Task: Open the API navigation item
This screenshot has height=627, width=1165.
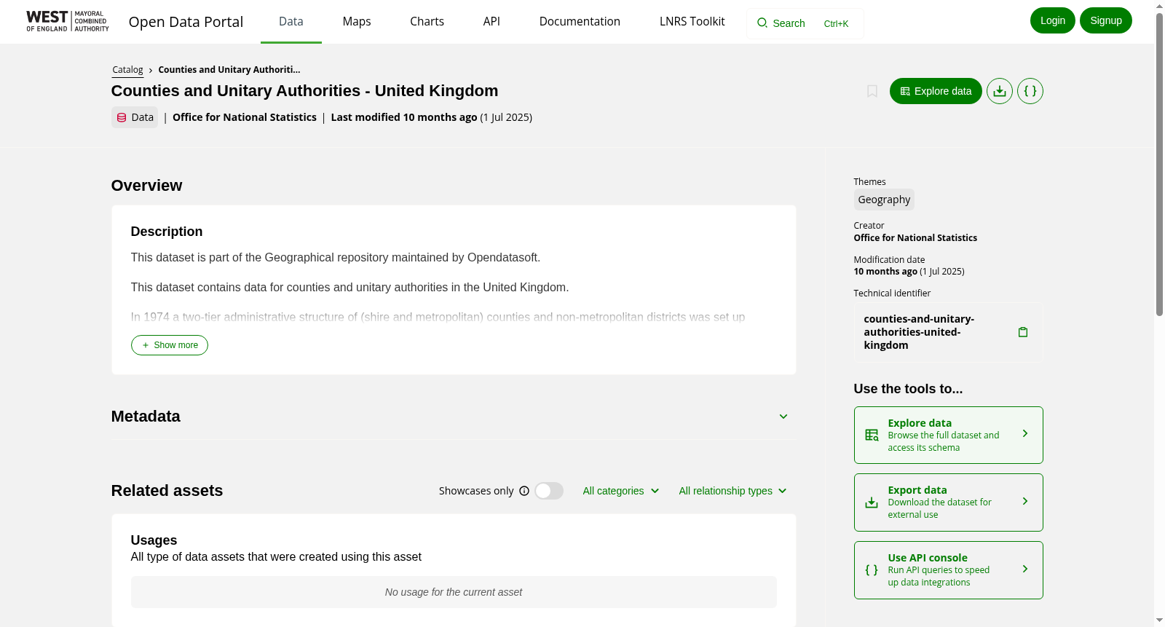Action: [x=491, y=22]
